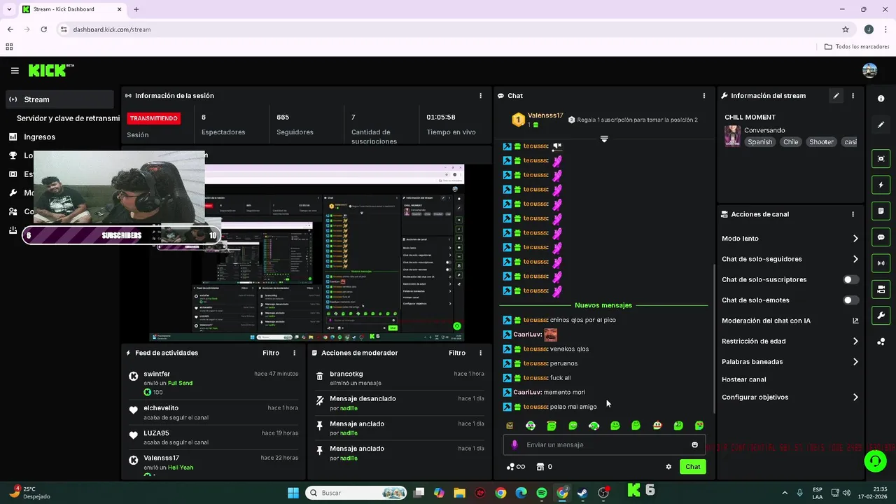The image size is (896, 504).
Task: Toggle the session info document icon in sidebar
Action: [x=881, y=211]
